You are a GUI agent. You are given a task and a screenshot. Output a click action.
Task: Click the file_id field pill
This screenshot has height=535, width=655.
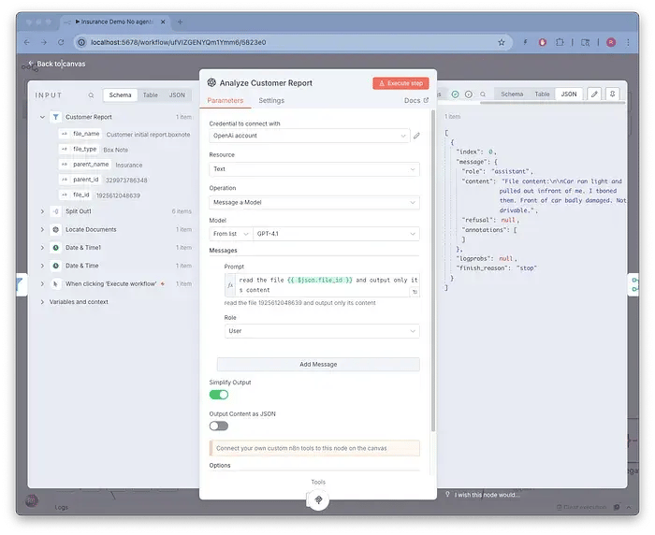coord(75,195)
